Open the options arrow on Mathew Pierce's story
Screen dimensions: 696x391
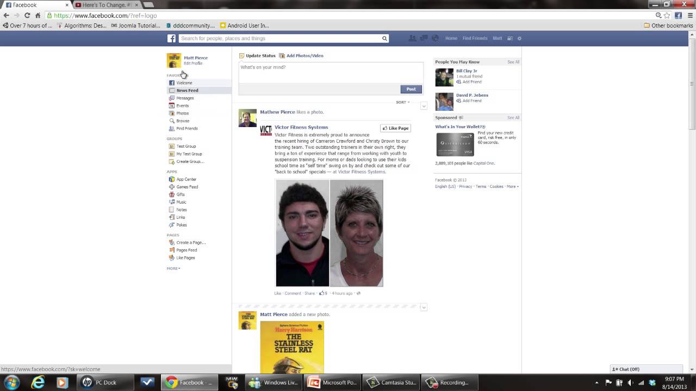424,106
